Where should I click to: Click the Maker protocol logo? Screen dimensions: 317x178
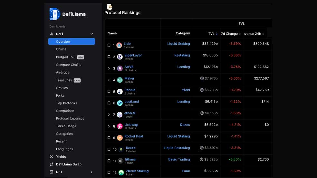120,80
